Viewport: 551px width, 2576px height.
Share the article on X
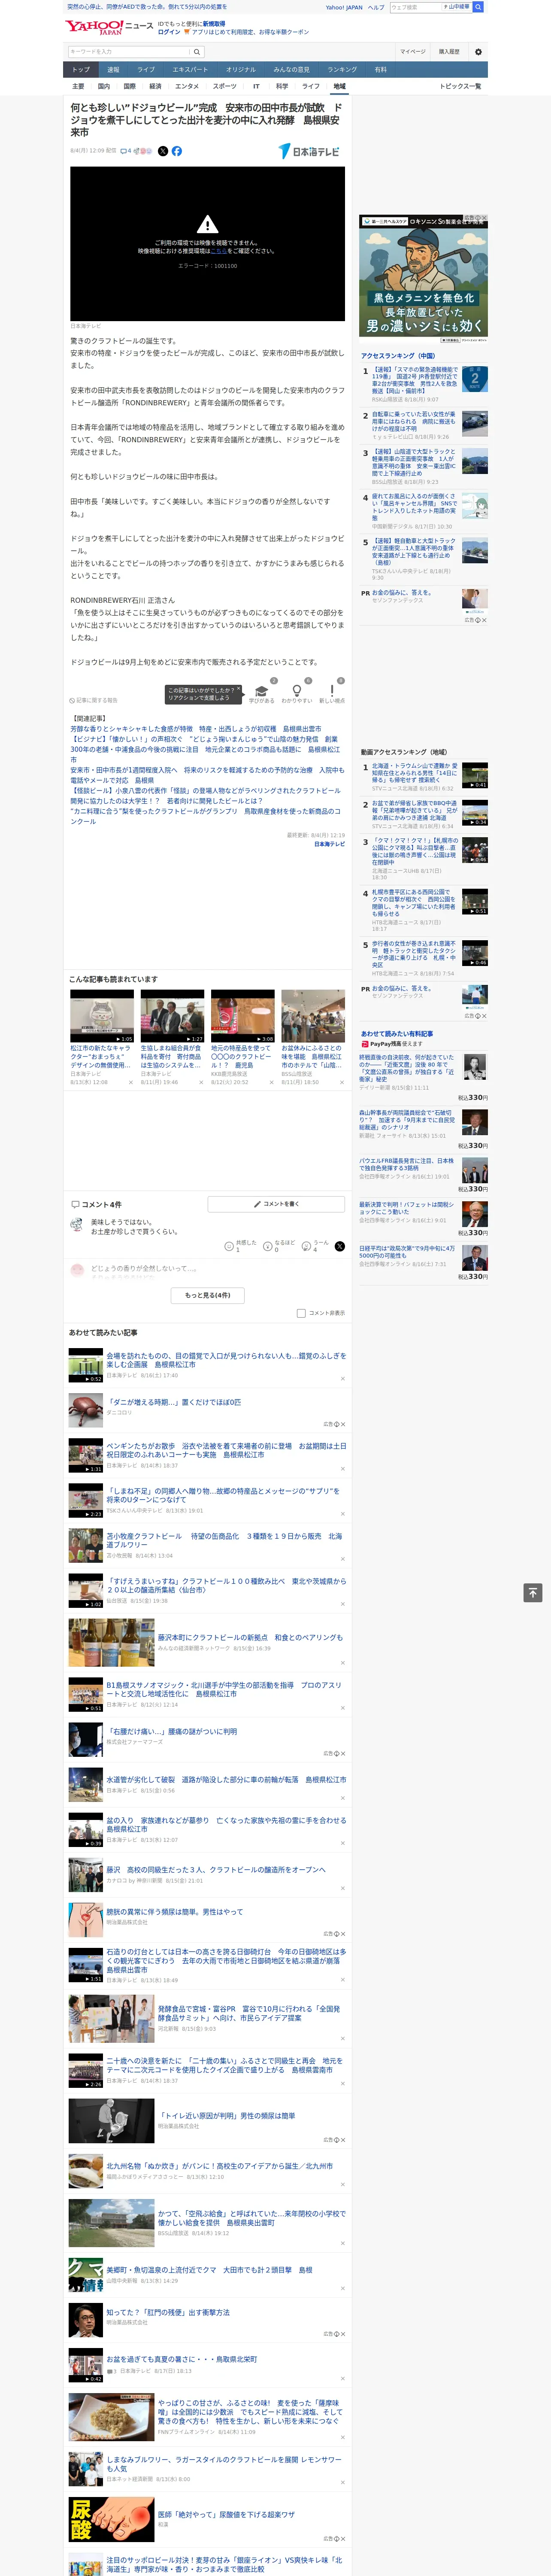pyautogui.click(x=163, y=151)
